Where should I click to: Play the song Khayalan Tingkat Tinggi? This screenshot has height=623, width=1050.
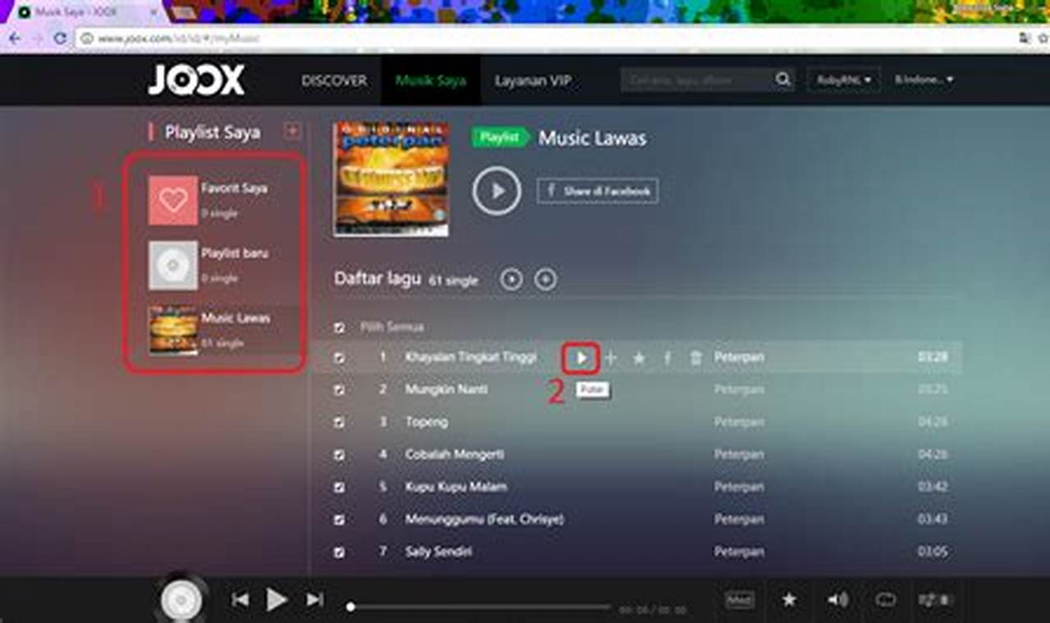point(582,357)
